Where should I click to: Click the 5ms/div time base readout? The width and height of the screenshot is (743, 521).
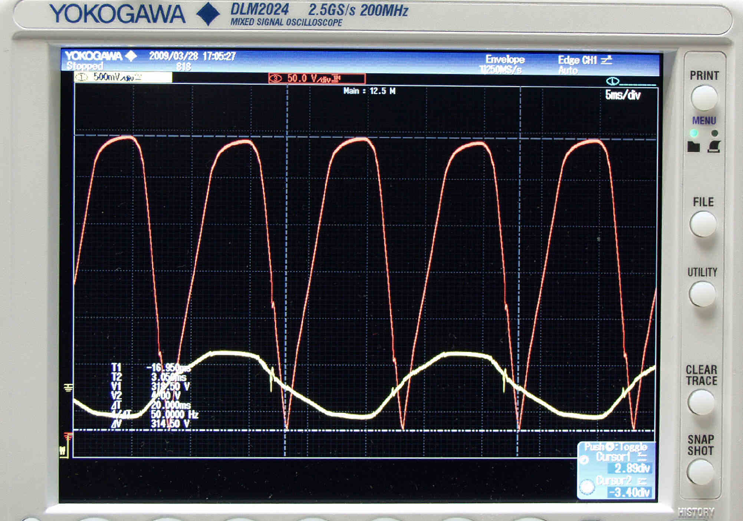(x=622, y=95)
